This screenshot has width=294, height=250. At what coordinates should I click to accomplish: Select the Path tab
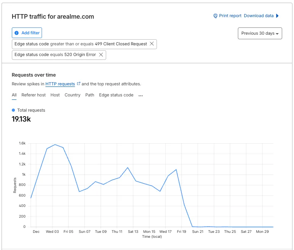tap(90, 95)
